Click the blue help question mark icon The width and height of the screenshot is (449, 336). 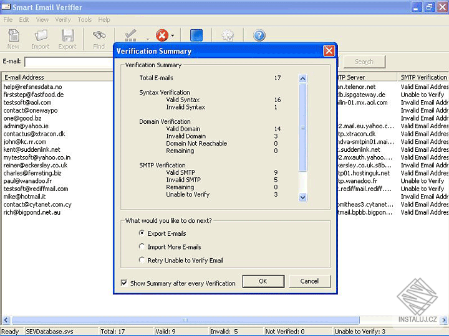[x=259, y=35]
